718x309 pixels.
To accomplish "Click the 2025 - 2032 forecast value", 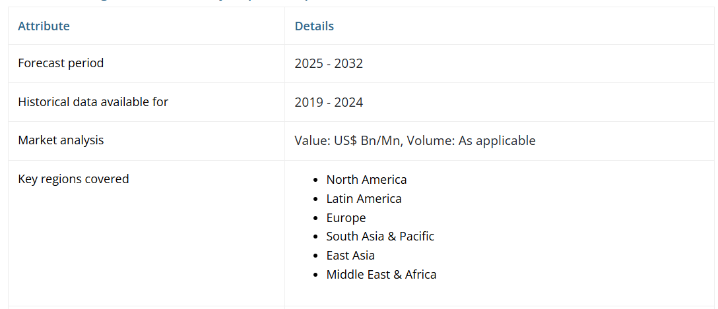I will 329,64.
